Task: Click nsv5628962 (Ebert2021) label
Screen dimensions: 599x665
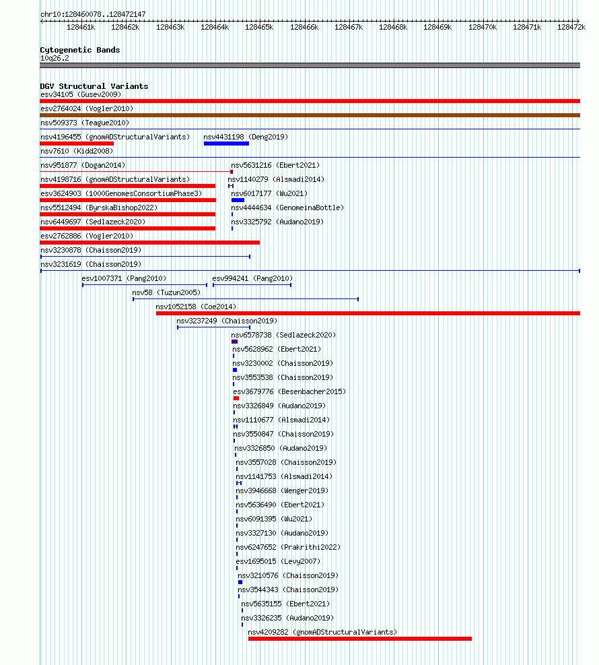Action: coord(277,349)
